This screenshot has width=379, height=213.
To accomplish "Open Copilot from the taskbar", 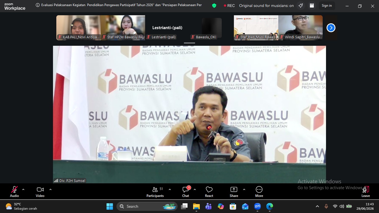I will [221, 206].
